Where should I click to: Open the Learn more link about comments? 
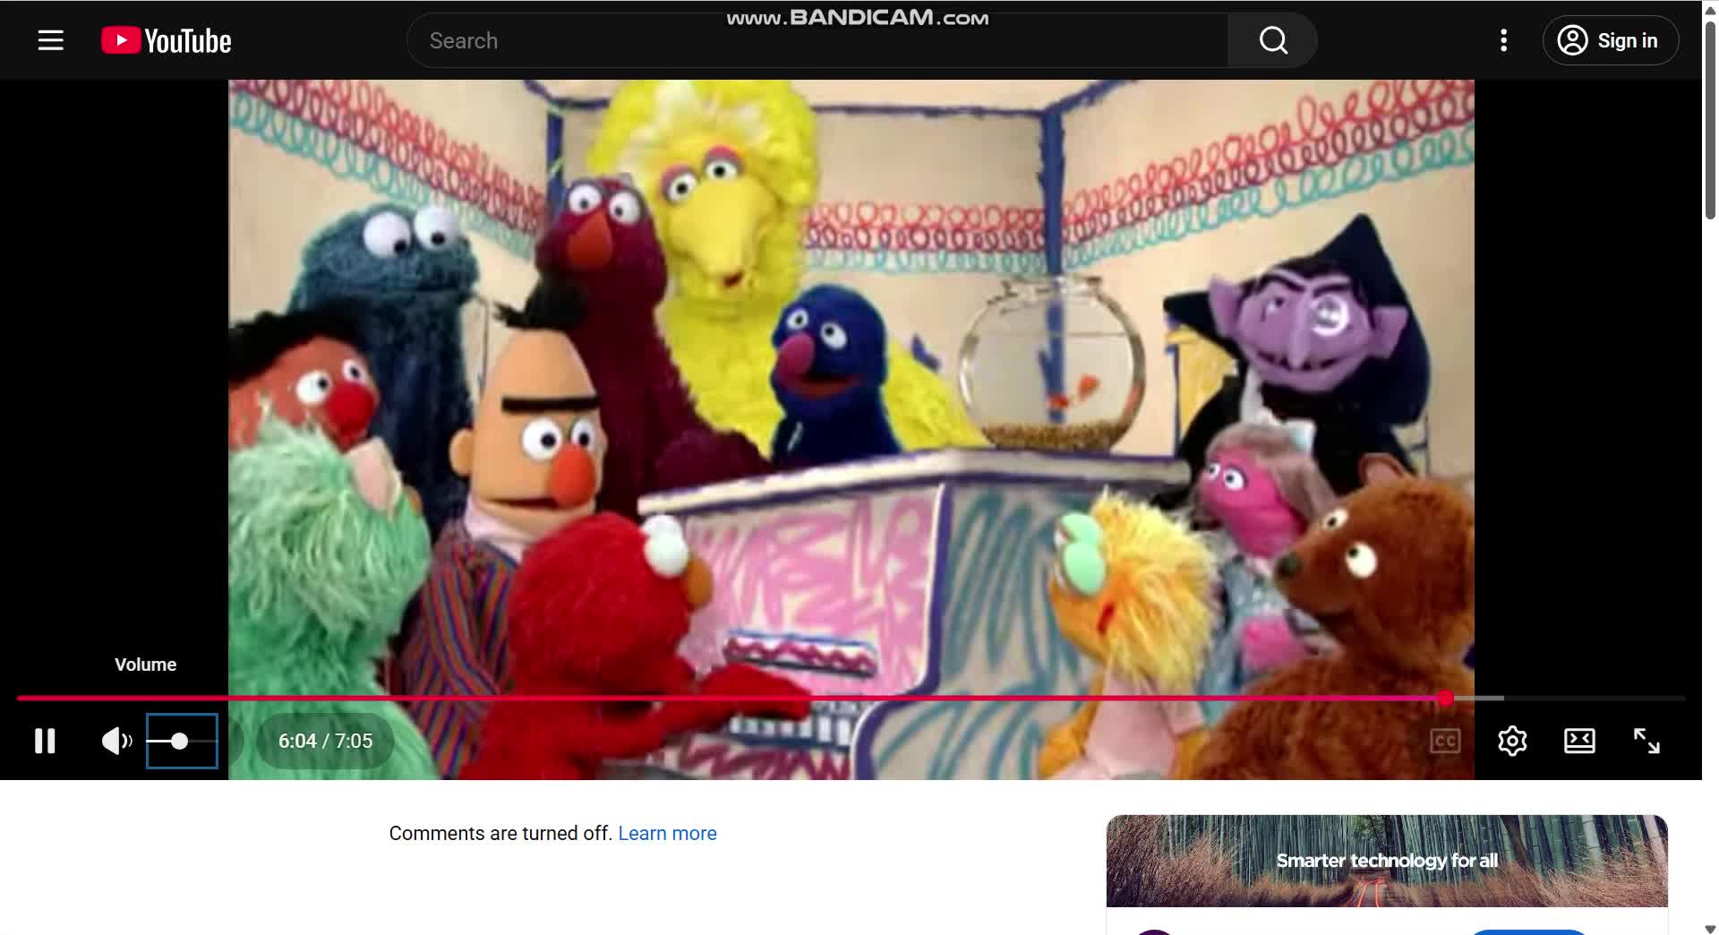pyautogui.click(x=667, y=833)
